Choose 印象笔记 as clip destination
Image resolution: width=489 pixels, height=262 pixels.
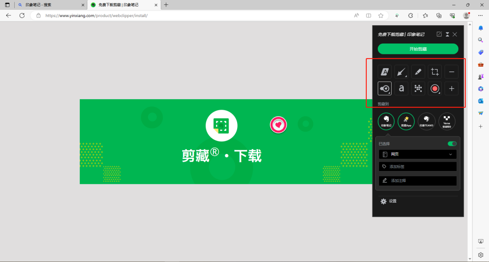(x=386, y=121)
